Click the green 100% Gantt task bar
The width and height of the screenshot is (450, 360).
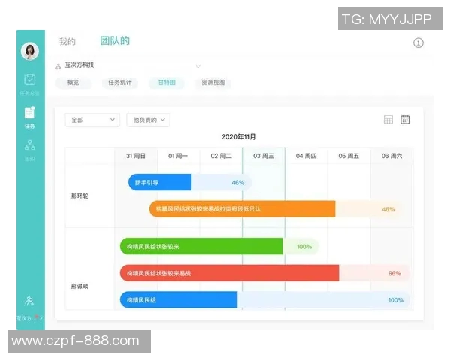pyautogui.click(x=201, y=246)
